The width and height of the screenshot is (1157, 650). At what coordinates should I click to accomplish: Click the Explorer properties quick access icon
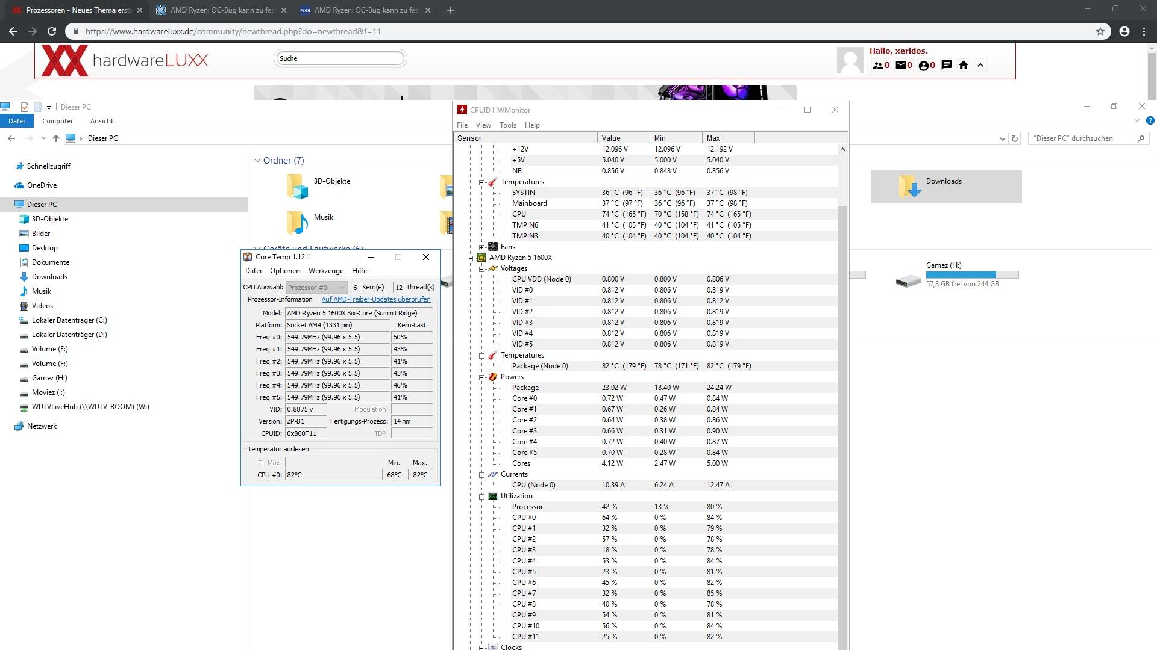pos(25,107)
